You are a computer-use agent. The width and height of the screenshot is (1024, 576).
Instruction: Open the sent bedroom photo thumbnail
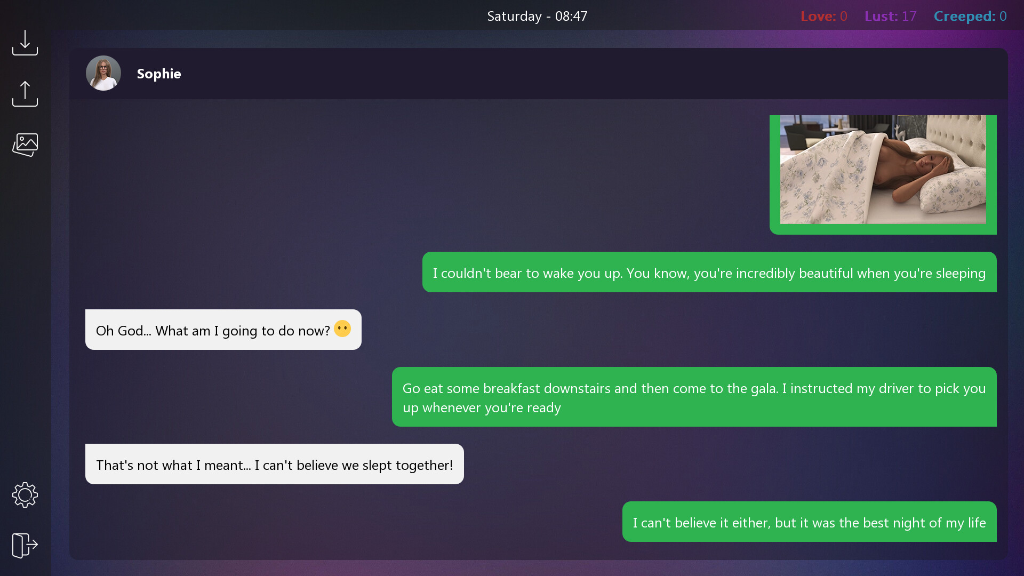pyautogui.click(x=883, y=170)
